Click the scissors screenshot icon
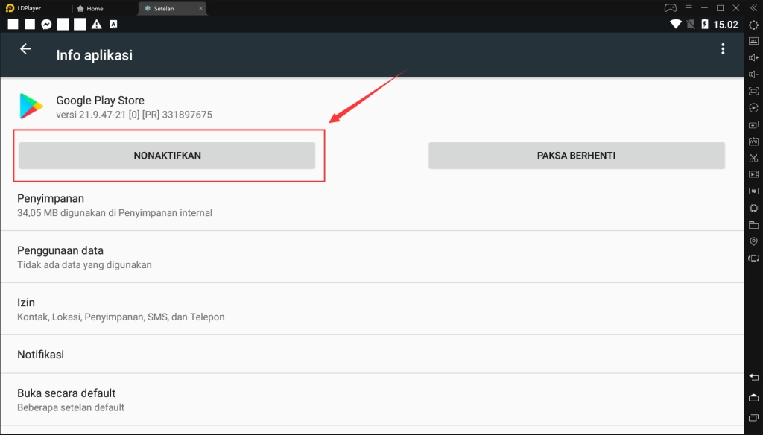The height and width of the screenshot is (435, 763). 753,158
